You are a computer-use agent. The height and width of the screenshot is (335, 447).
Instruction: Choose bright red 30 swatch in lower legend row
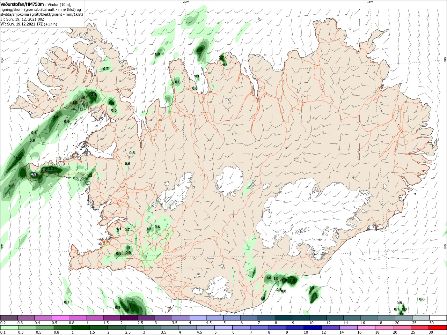[x=437, y=328]
